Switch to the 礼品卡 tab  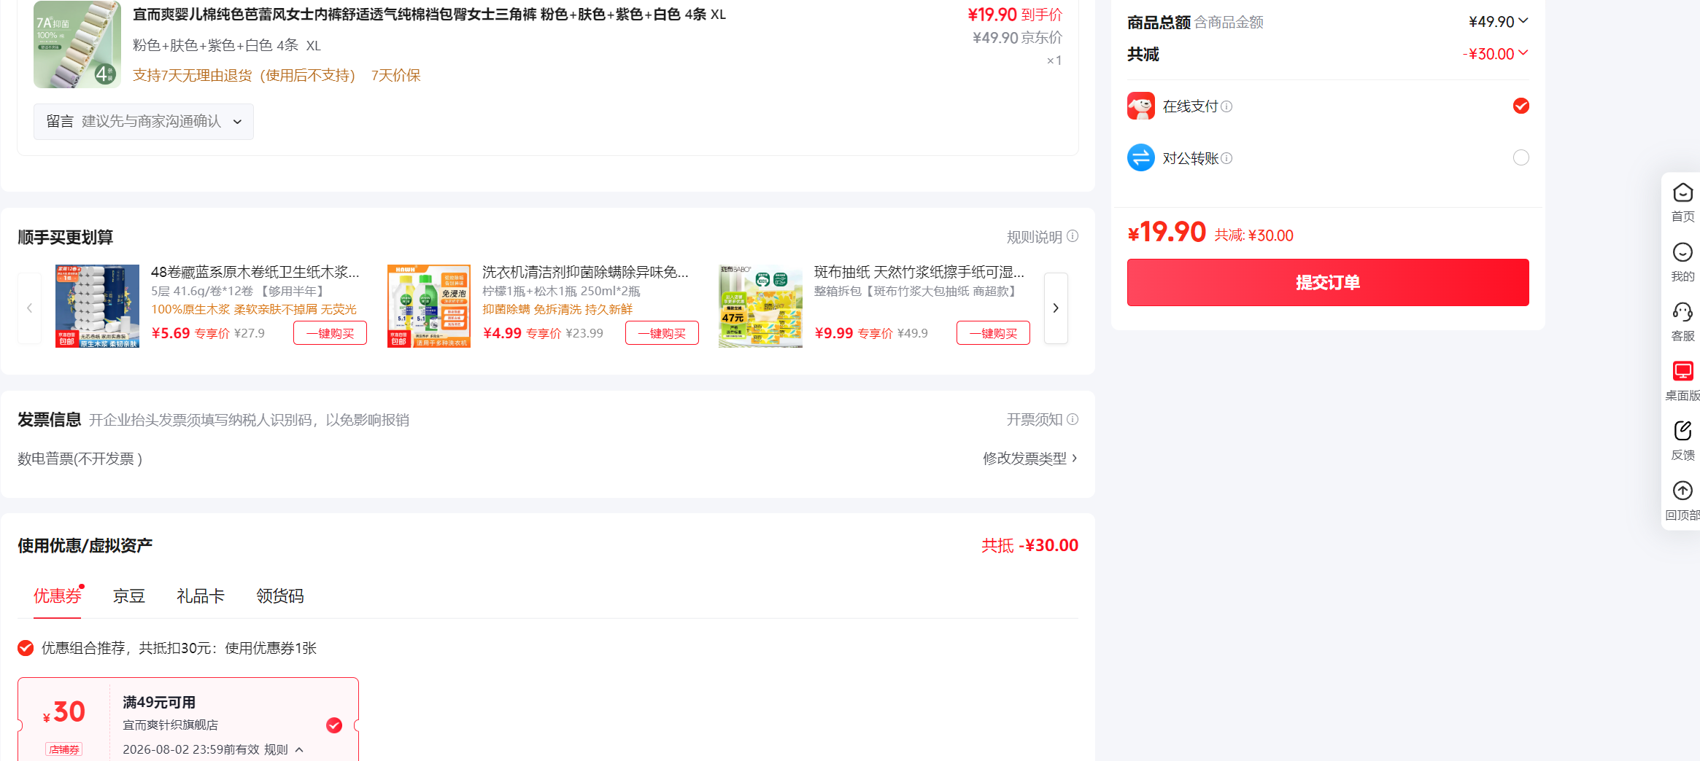pyautogui.click(x=201, y=596)
